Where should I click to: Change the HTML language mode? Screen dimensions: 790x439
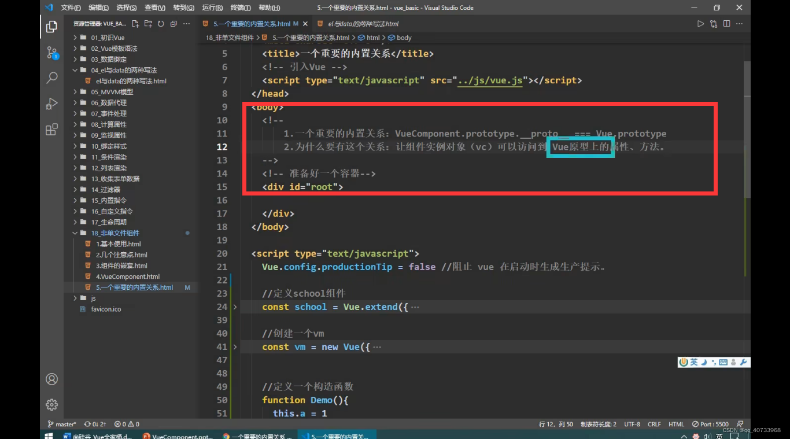click(676, 424)
